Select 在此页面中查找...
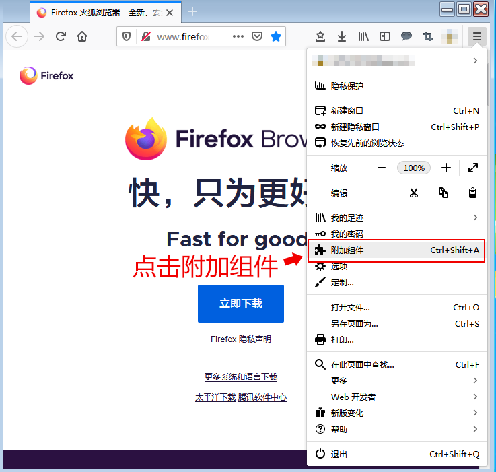496x472 pixels. pos(396,365)
